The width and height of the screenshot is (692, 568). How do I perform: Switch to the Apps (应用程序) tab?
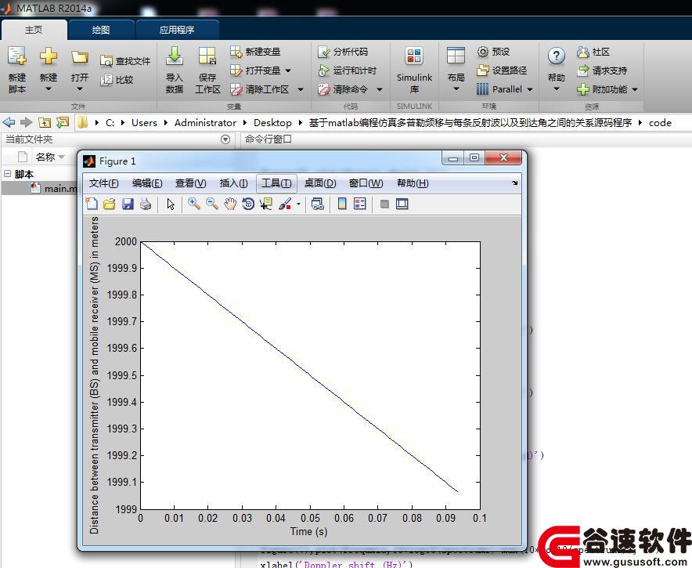point(177,30)
